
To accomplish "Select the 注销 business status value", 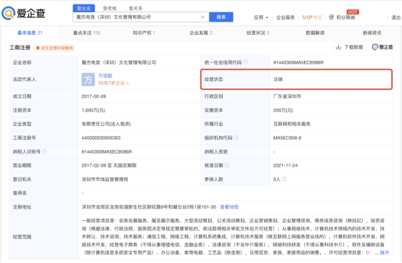I will coord(278,80).
